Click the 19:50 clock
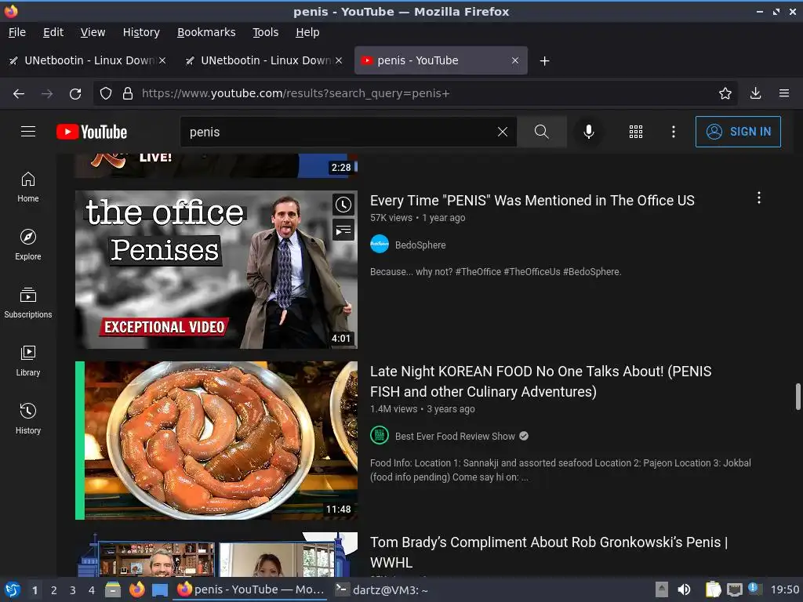 [784, 589]
